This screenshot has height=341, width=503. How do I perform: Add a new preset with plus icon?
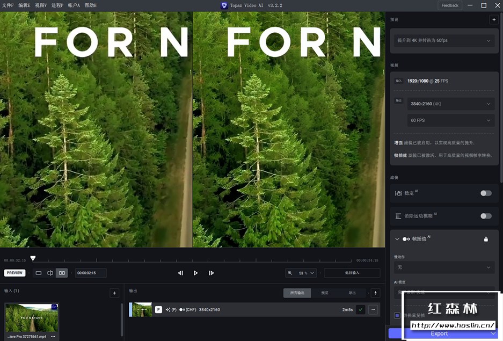493,19
